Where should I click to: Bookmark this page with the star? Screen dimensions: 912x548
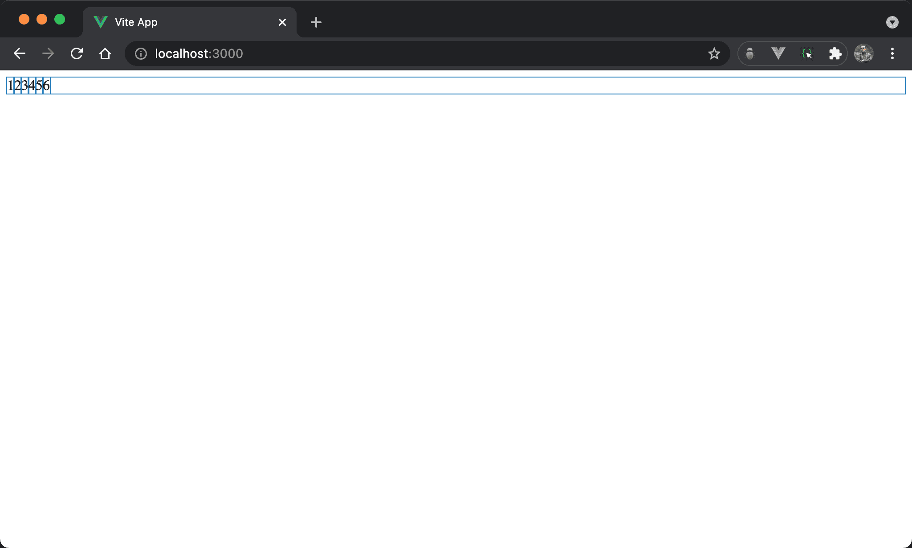pyautogui.click(x=714, y=54)
